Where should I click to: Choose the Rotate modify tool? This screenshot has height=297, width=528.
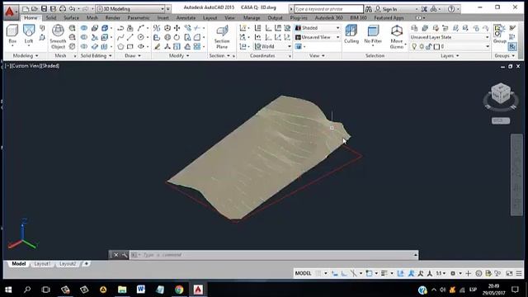coord(177,37)
